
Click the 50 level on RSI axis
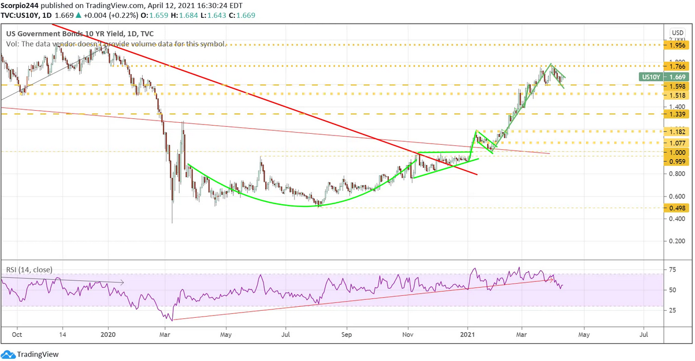(x=673, y=289)
